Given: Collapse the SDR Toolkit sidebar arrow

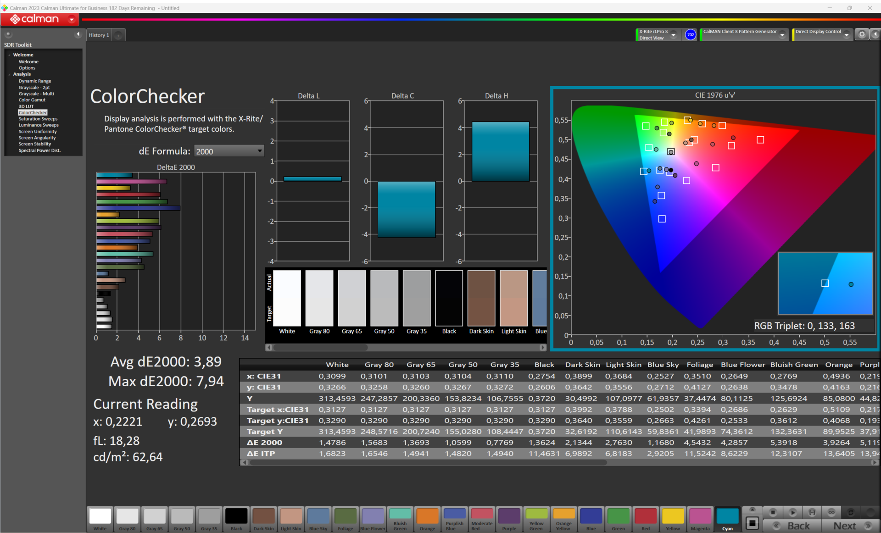Looking at the screenshot, I should pos(78,34).
